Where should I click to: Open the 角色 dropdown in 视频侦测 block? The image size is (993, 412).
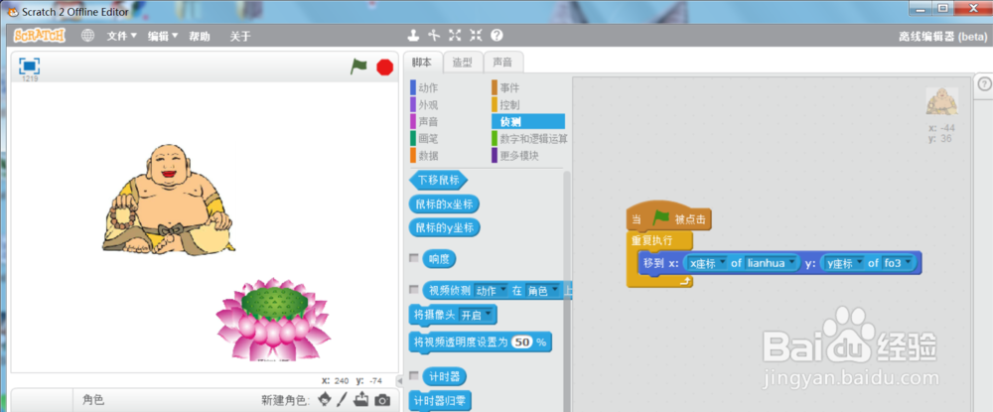[544, 291]
